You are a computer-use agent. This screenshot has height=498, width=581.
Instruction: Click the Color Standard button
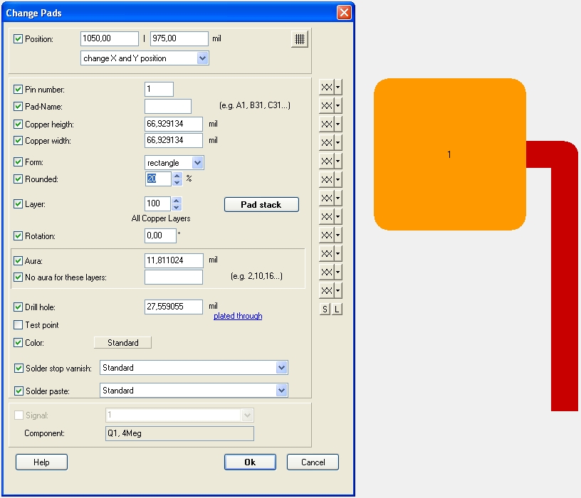click(x=123, y=343)
